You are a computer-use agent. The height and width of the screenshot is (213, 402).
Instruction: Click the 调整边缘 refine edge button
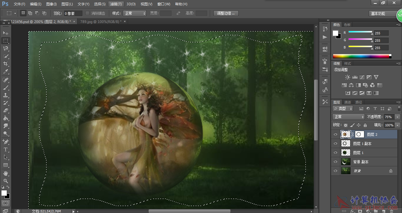point(226,13)
